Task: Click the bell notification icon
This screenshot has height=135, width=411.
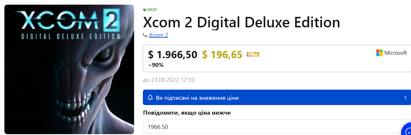Action: (x=150, y=98)
